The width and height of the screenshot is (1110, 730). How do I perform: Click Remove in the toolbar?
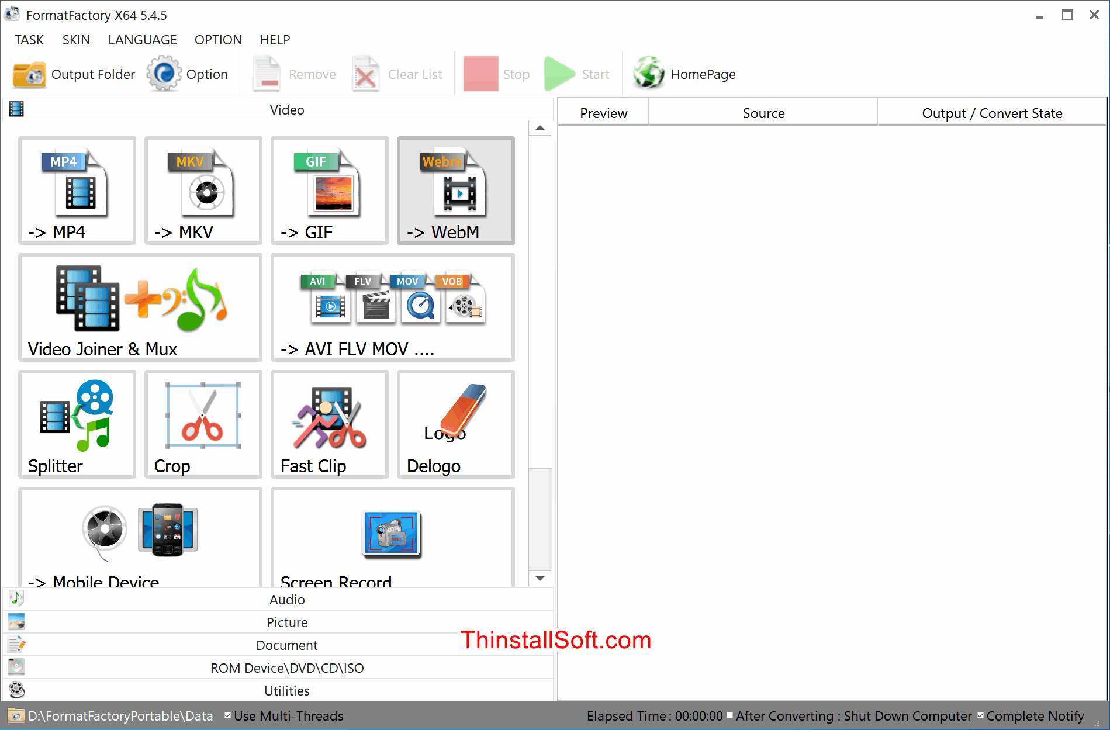(294, 74)
